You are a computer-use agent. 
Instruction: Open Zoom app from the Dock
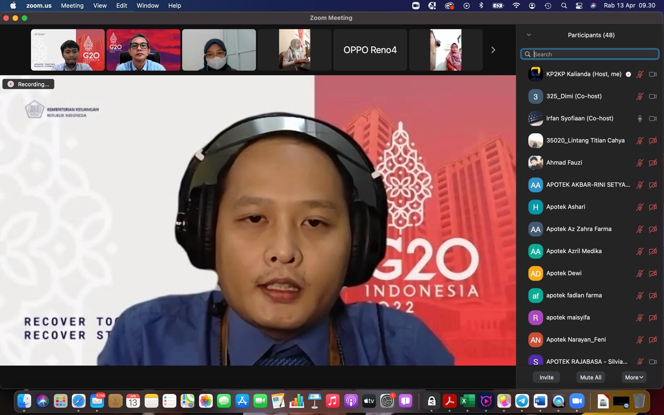coord(576,401)
